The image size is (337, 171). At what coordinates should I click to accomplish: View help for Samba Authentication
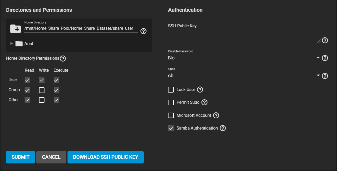(x=223, y=128)
